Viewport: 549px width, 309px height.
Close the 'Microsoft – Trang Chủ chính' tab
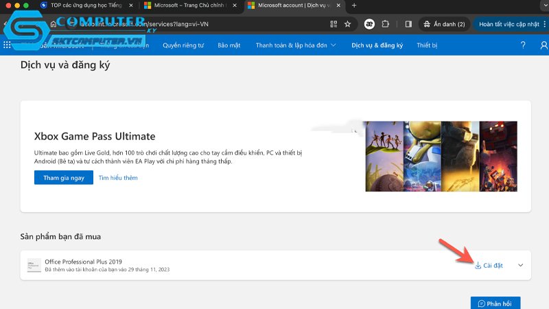pyautogui.click(x=235, y=5)
